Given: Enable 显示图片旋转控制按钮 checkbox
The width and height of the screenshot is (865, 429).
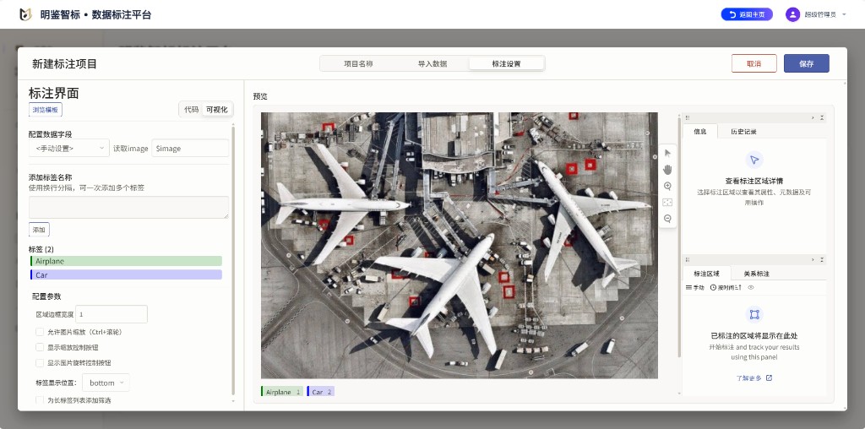Looking at the screenshot, I should [x=40, y=363].
